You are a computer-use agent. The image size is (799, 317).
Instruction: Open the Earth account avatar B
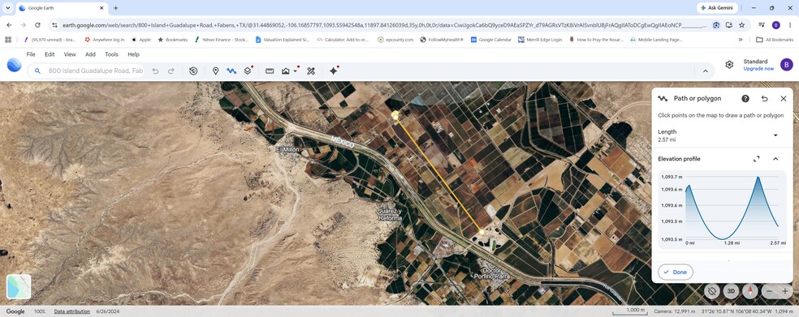pyautogui.click(x=786, y=65)
